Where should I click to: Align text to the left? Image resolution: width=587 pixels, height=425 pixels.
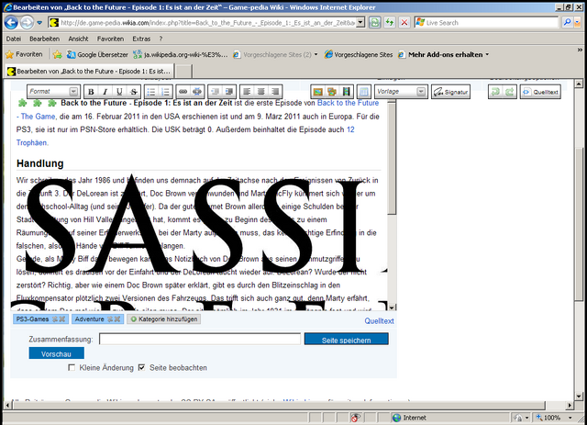pos(247,92)
